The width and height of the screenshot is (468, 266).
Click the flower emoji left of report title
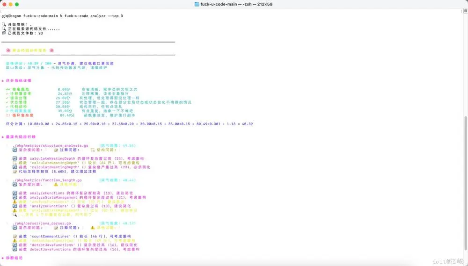click(8, 50)
